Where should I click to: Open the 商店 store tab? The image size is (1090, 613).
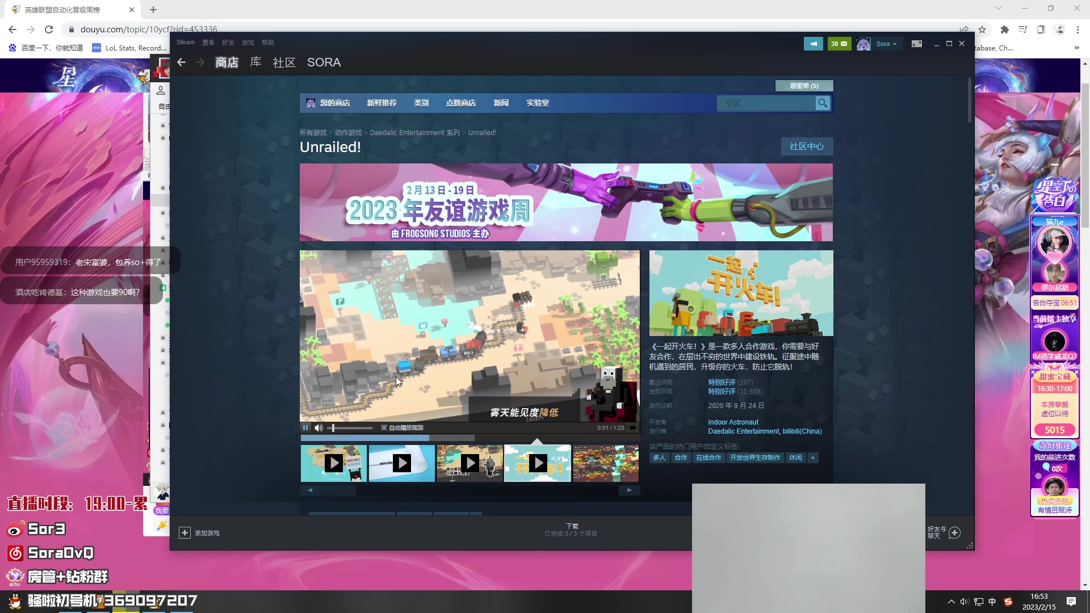click(x=227, y=62)
